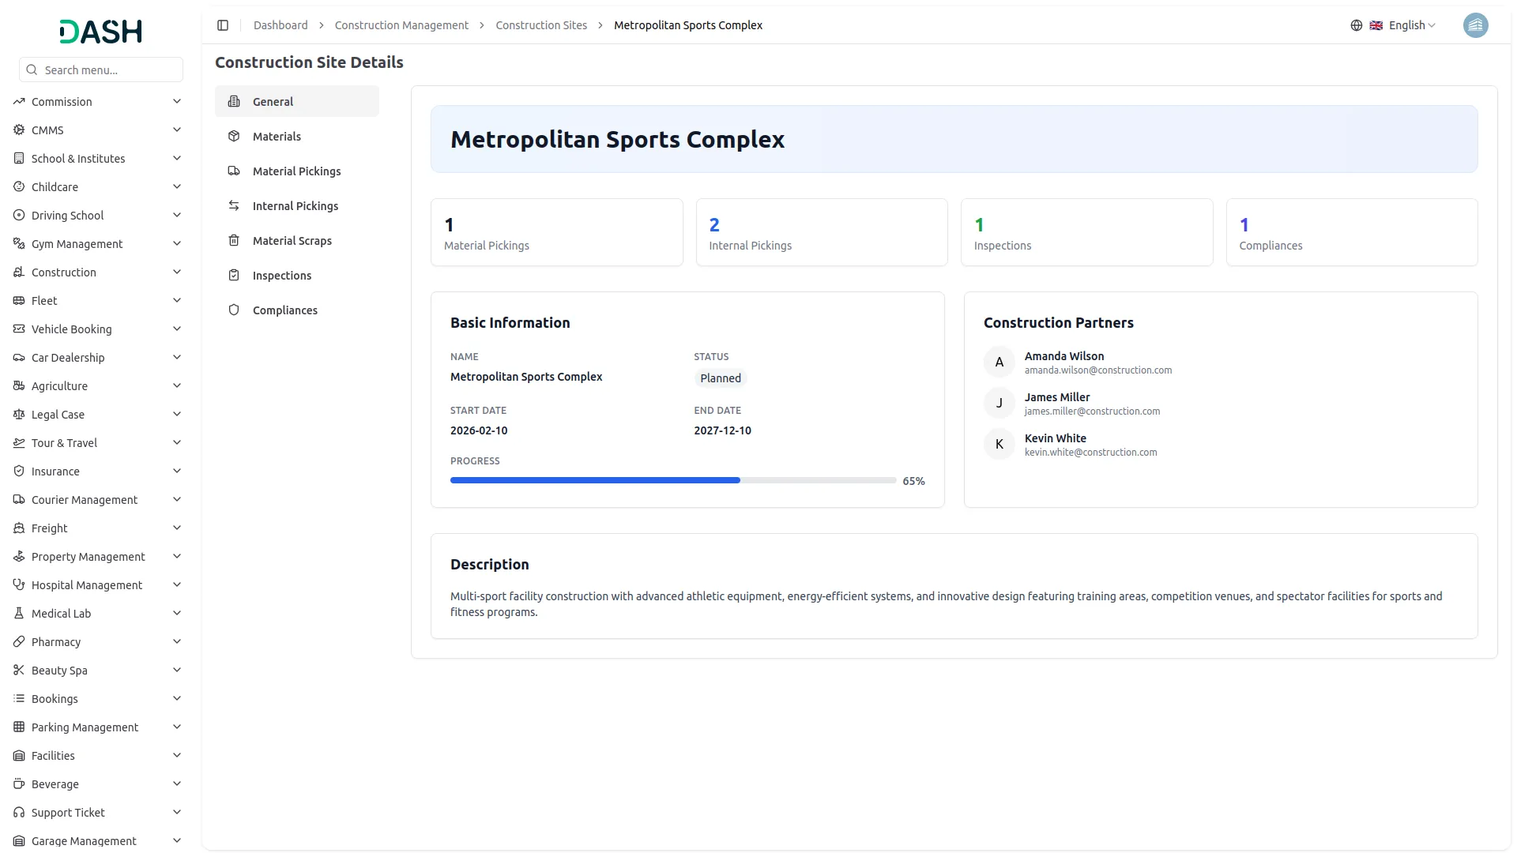
Task: Click the Compliances shield icon
Action: pyautogui.click(x=234, y=310)
